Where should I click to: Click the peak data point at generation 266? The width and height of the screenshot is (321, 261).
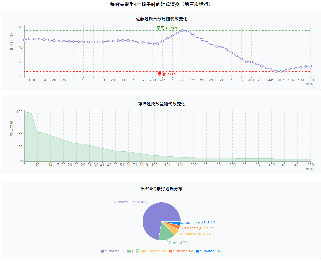tap(182, 30)
